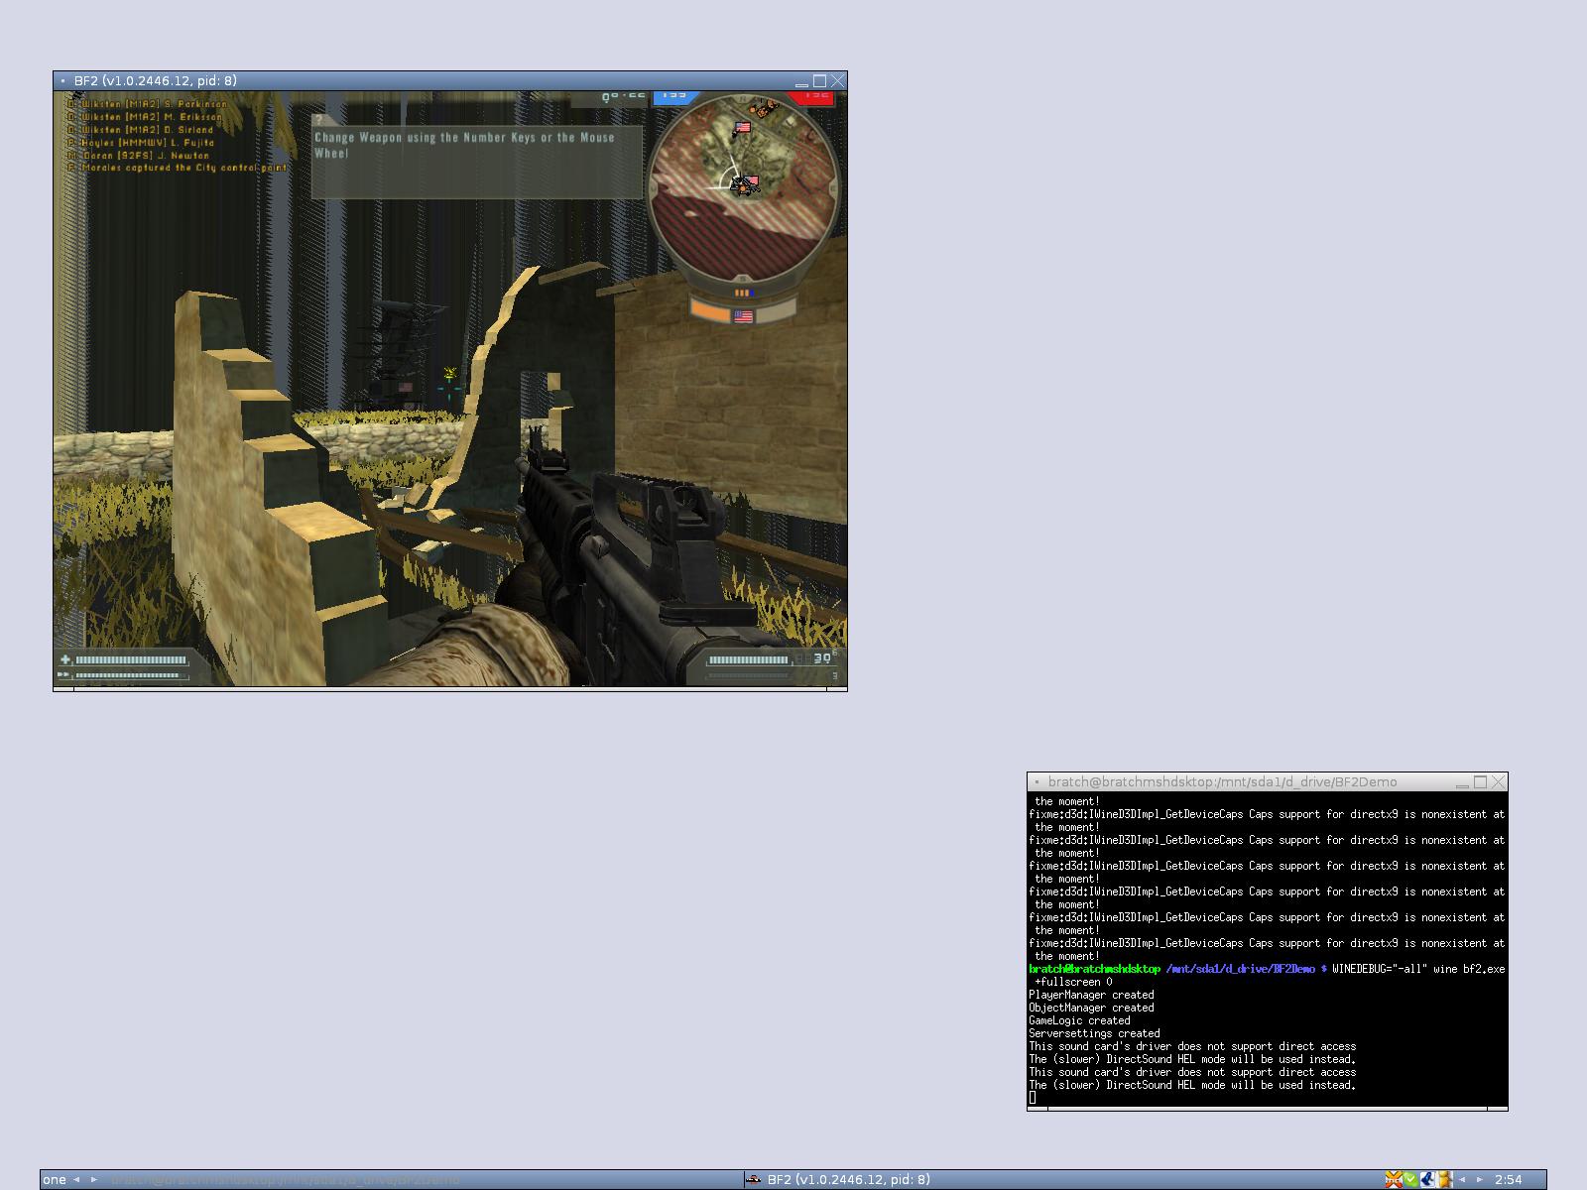Click the terminal prompt 'bratch@bratchmshdsktop'

coord(1094,969)
